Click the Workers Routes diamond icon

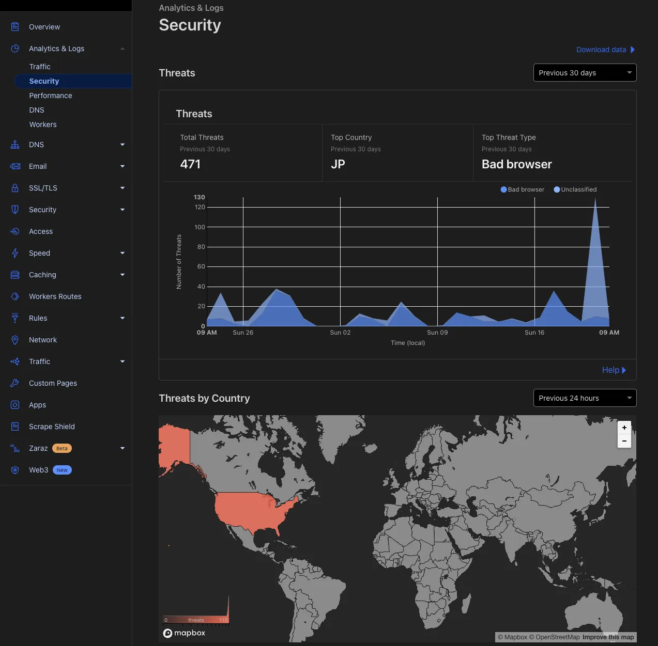pyautogui.click(x=15, y=296)
